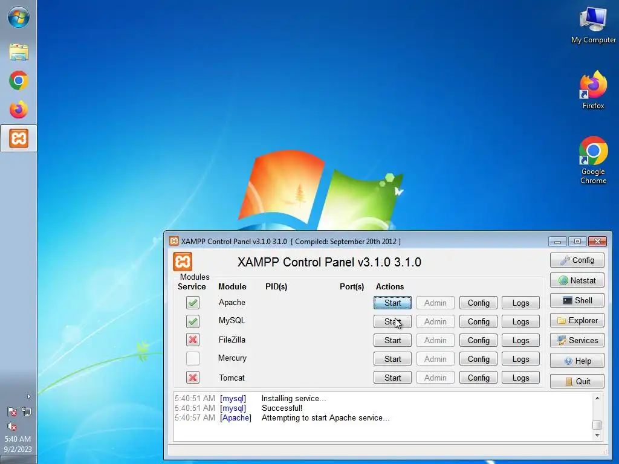
Task: Click log line 'Successful!'
Action: tap(282, 408)
